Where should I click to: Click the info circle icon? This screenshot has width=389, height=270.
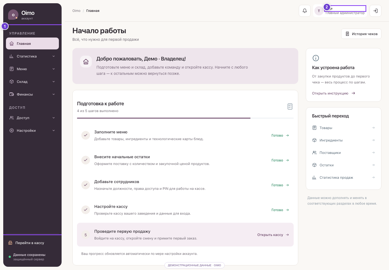tap(316, 58)
